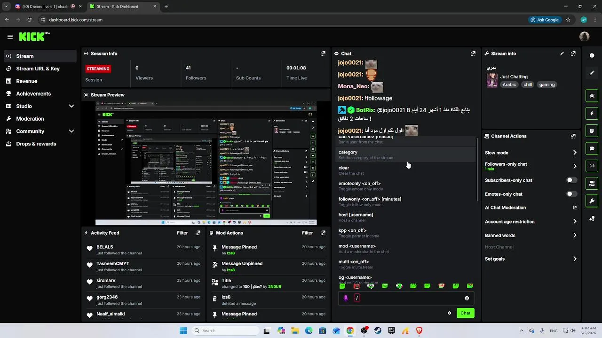Toggle the wrench widget in right sidebar
The width and height of the screenshot is (602, 338).
[x=592, y=201]
